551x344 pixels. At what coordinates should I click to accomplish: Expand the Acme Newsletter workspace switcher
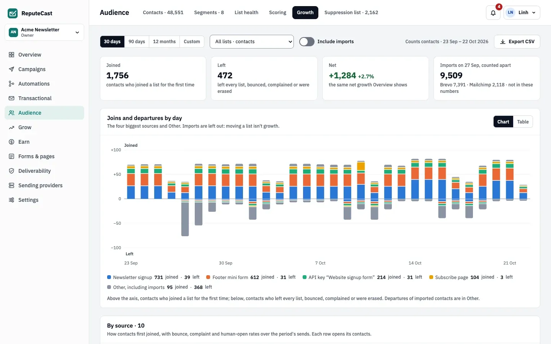(x=44, y=32)
